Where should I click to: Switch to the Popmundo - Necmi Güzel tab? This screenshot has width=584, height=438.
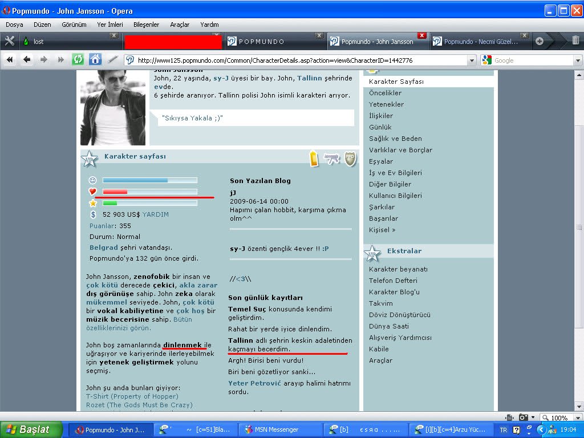tap(480, 41)
